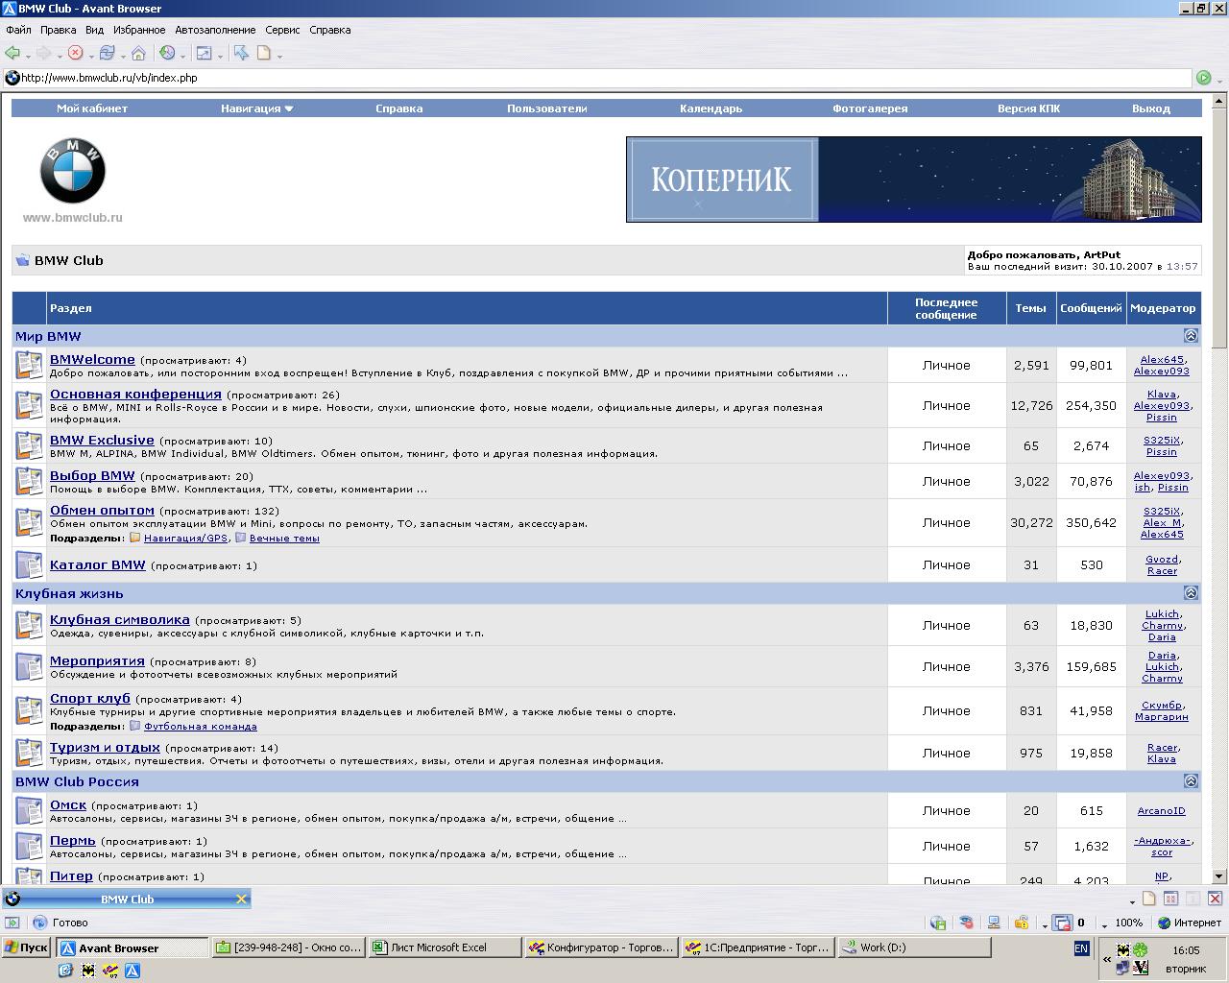
Task: Click the green Go button beside address bar
Action: [1203, 78]
